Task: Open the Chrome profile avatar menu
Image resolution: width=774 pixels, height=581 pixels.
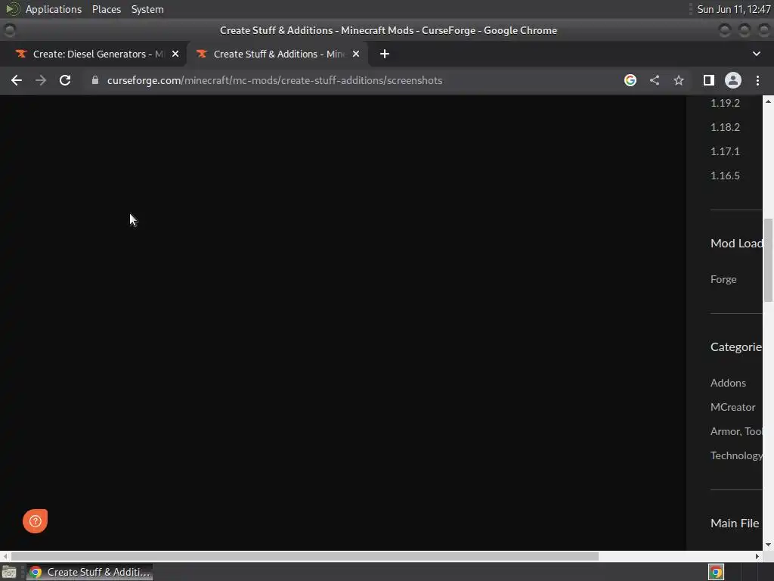Action: 732,80
